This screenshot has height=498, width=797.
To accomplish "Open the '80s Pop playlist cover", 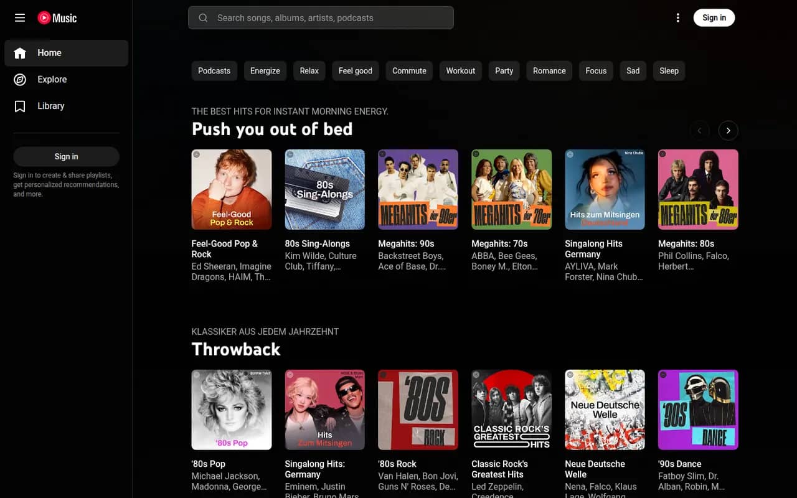I will pyautogui.click(x=232, y=410).
